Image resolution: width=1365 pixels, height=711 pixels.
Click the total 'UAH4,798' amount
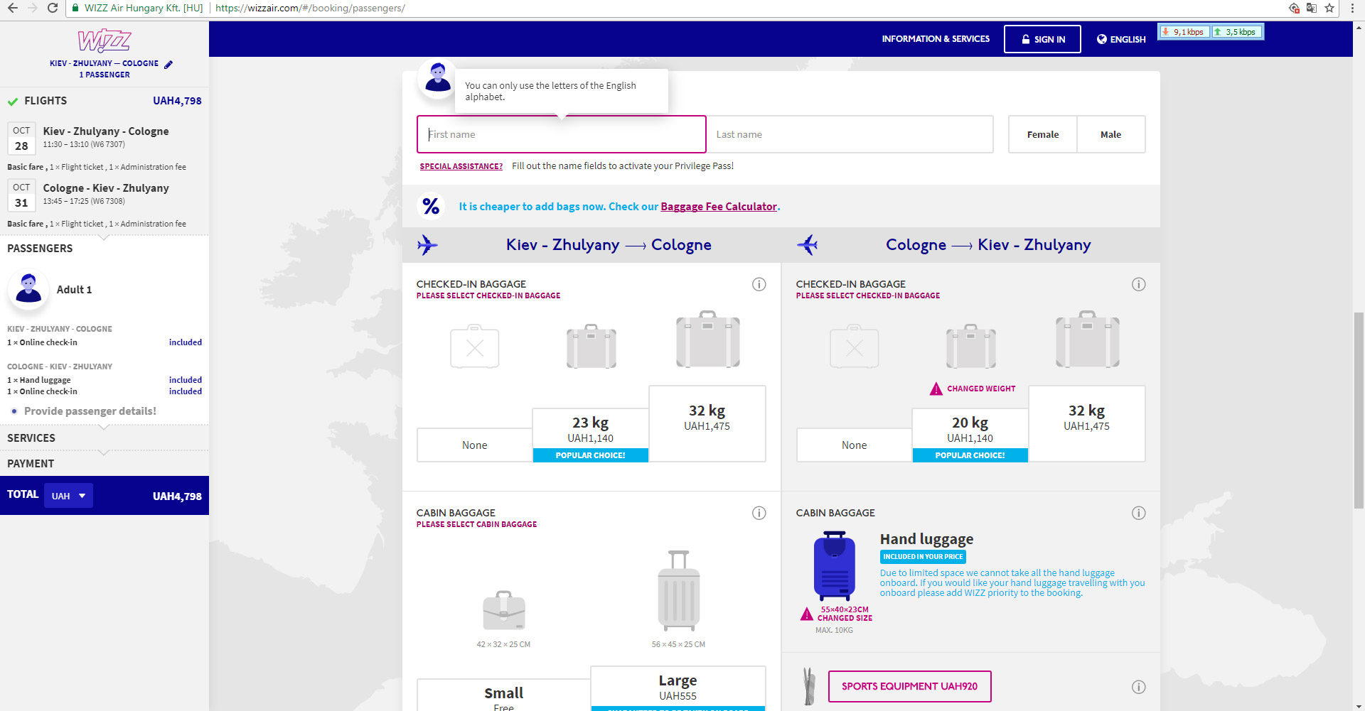[177, 496]
